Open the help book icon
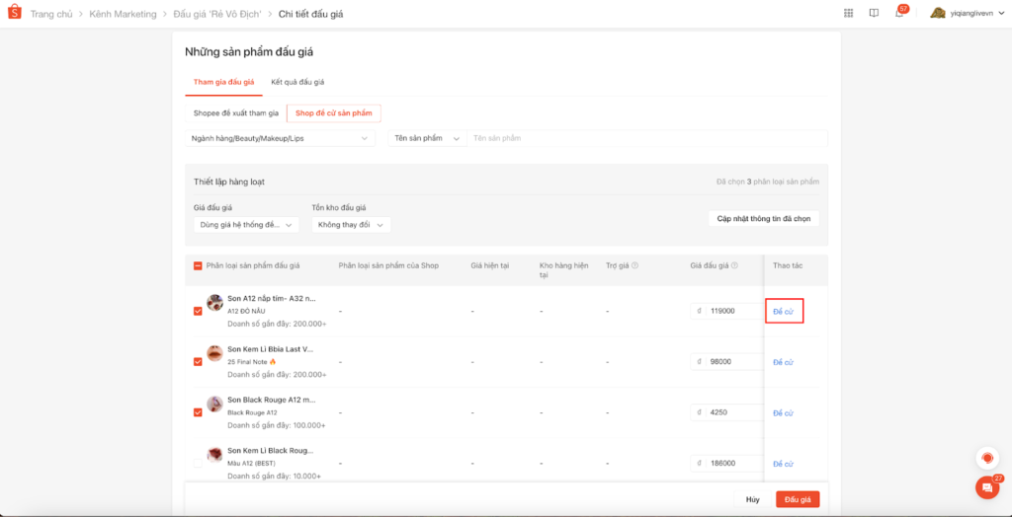This screenshot has width=1012, height=517. (874, 14)
